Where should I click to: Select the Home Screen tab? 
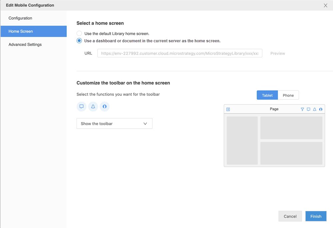21,31
